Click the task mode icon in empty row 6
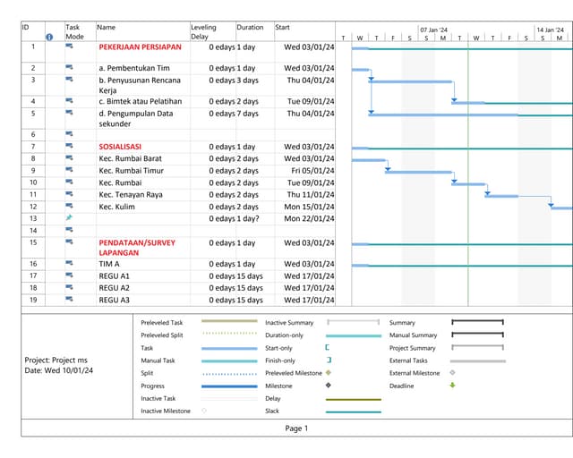The image size is (573, 458). 70,133
